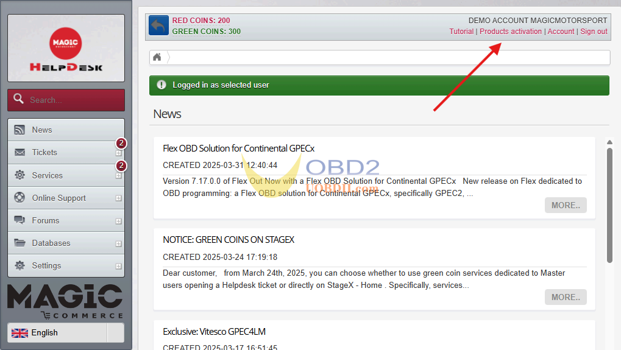Open the Forums menu item
This screenshot has height=350, width=621.
point(66,220)
